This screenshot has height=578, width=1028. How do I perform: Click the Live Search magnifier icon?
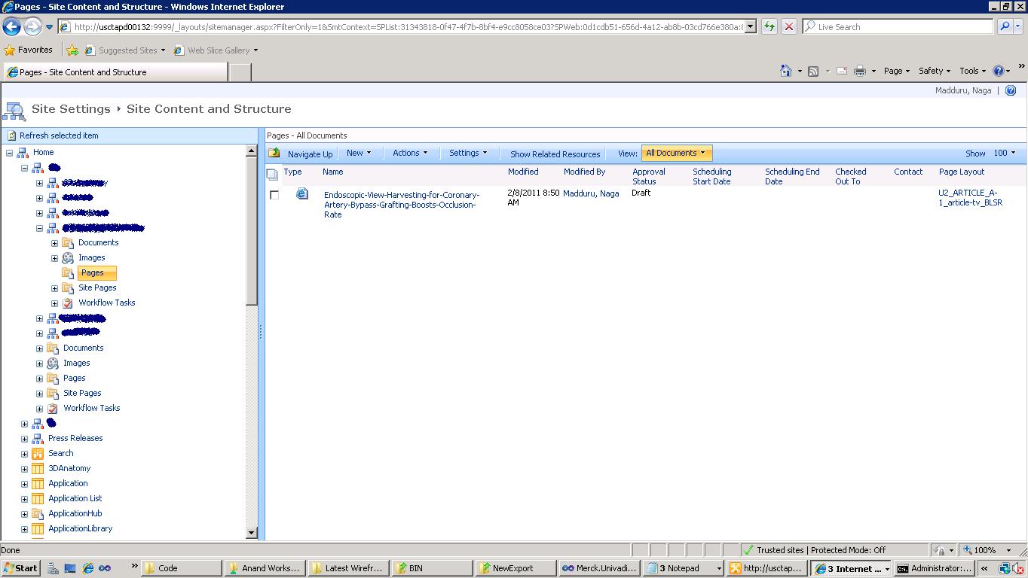[x=1005, y=26]
